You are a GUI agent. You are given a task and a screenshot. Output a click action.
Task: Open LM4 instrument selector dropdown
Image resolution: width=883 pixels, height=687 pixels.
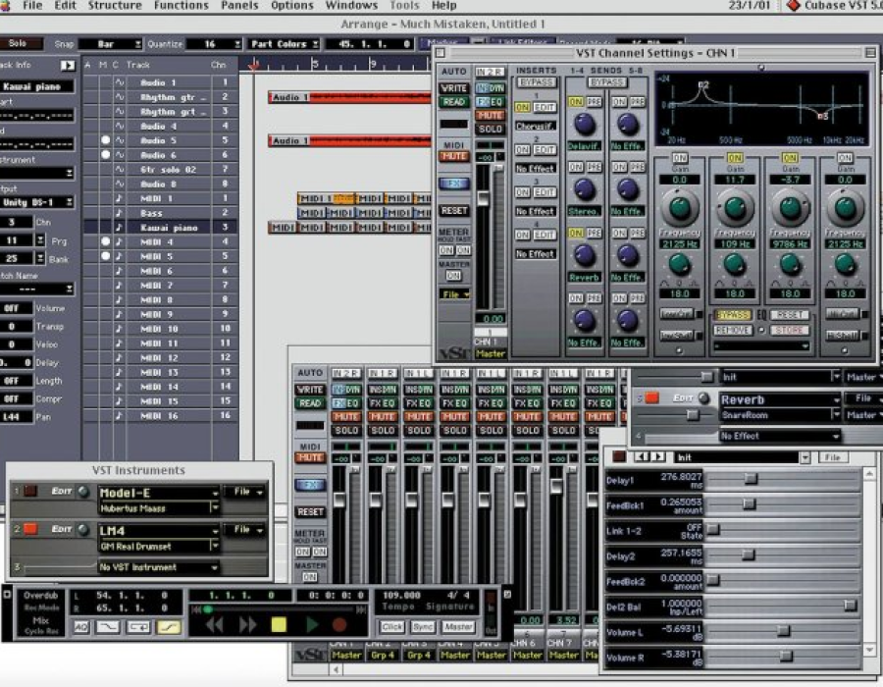pos(159,530)
